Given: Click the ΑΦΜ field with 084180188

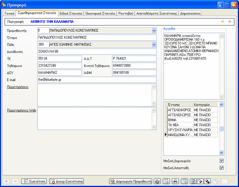Looking at the screenshot, I should point(134,73).
